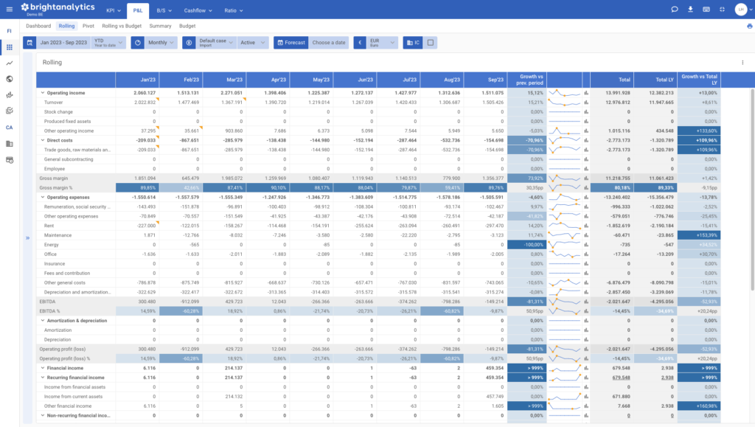Collapse the Direct costs row group
Viewport: 755px width, 427px height.
tap(42, 140)
